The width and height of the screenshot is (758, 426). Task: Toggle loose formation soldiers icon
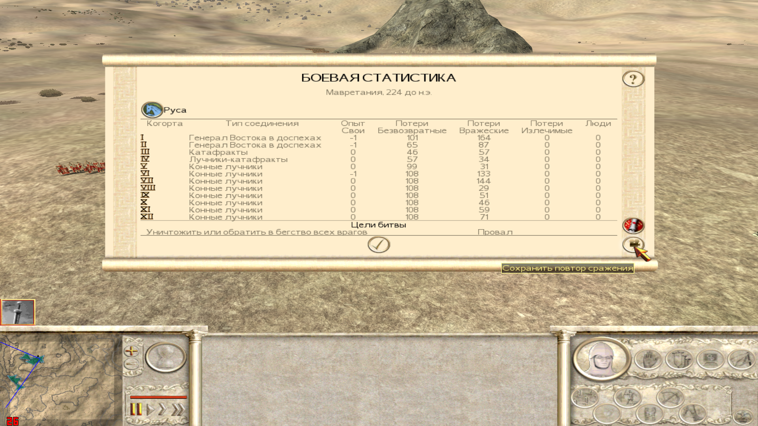coord(585,397)
